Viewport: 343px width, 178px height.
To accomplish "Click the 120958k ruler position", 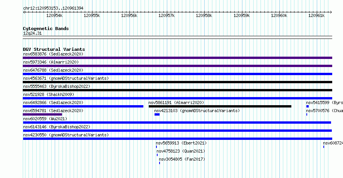I will point(204,15).
